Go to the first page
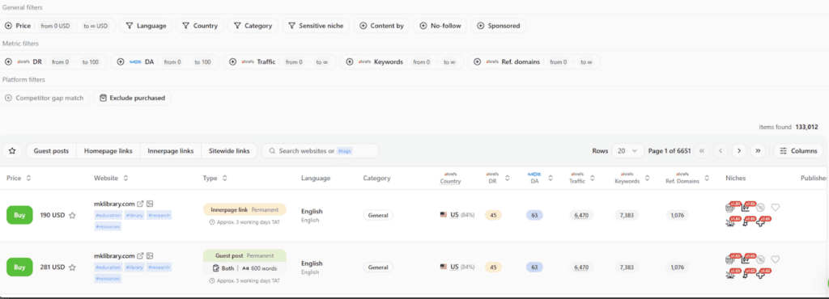Viewport: 829px width, 299px height. click(x=702, y=151)
